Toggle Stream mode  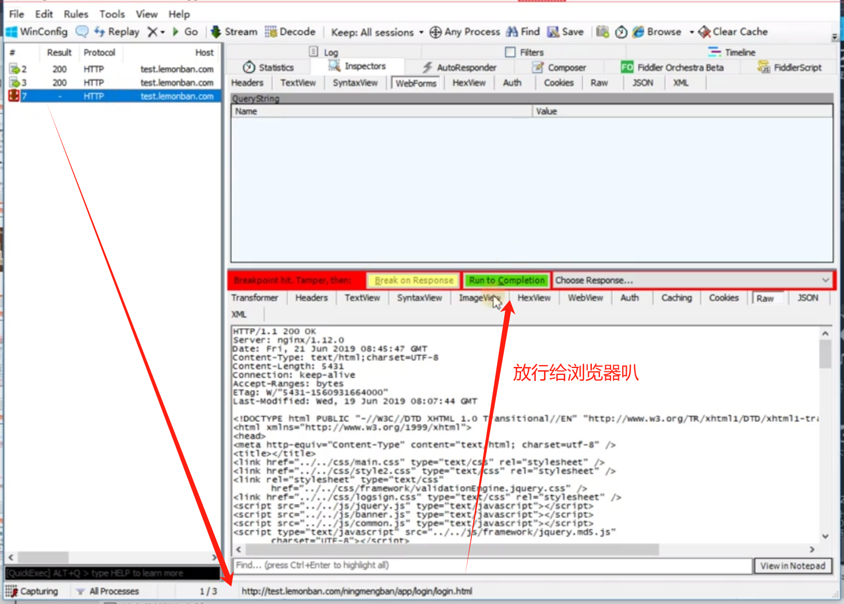pos(234,32)
